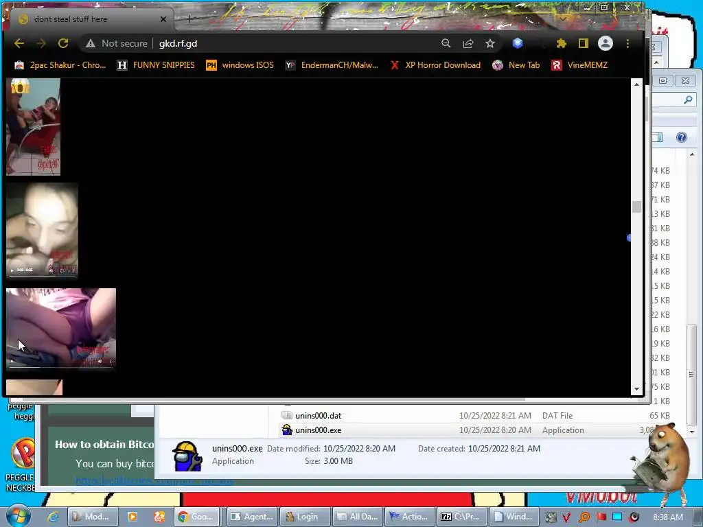Viewport: 703px width, 527px height.
Task: Switch to the 'Mod...' taskbar window
Action: [x=92, y=517]
